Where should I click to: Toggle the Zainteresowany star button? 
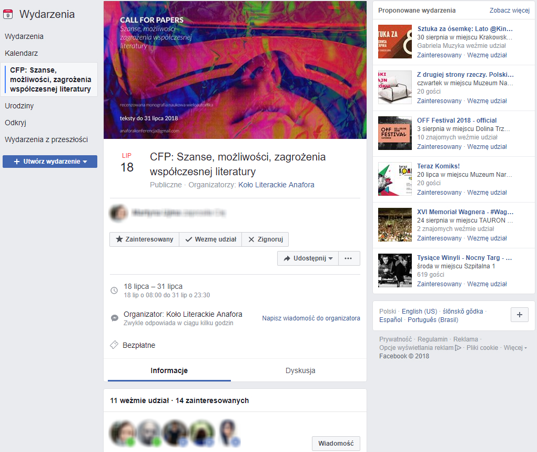click(x=145, y=239)
